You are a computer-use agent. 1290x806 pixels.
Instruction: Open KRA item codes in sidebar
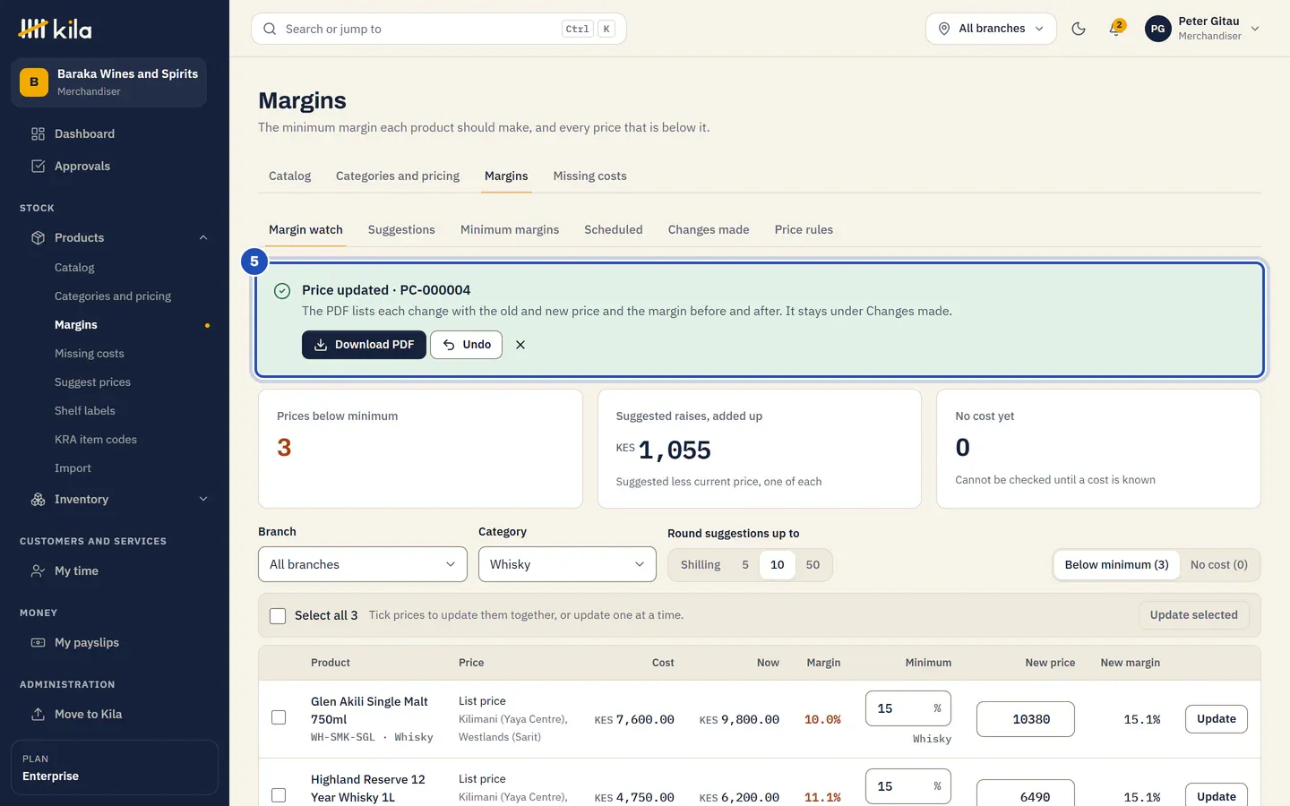point(96,440)
